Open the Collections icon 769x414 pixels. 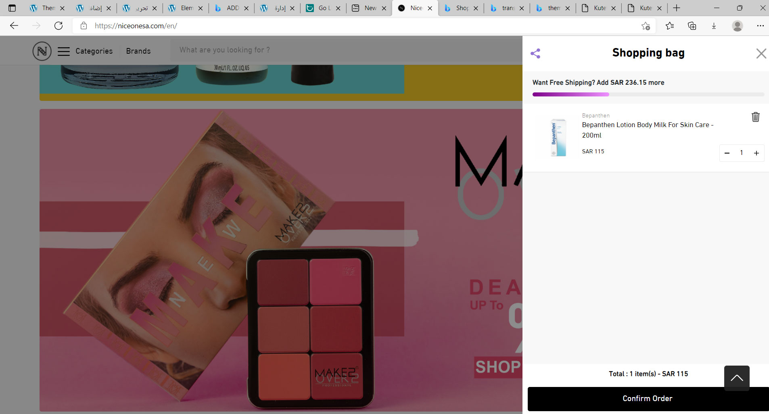[x=692, y=26]
